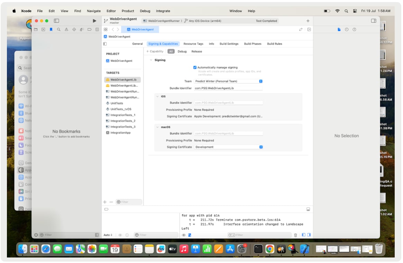The width and height of the screenshot is (403, 263).
Task: Clear the console with the trash icon
Action: (x=295, y=235)
